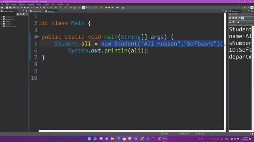Viewport: 254px width, 142px height.
Task: Click the Terminate debug toolbar icon
Action: pos(28,7)
